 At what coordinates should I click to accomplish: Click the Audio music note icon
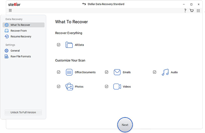click(165, 72)
